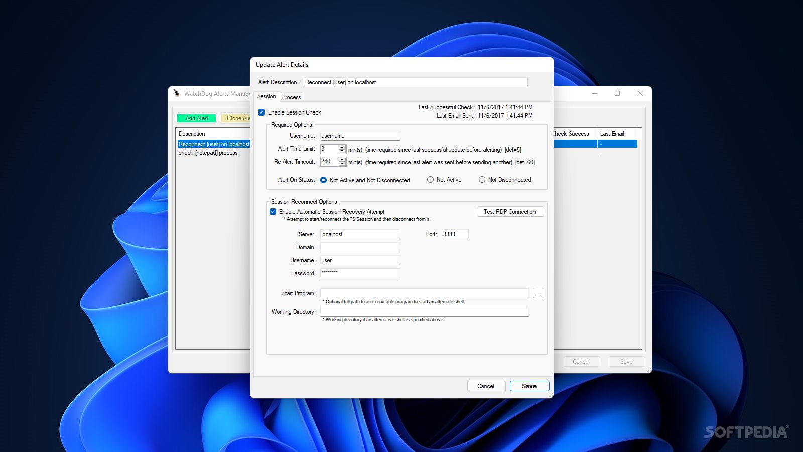The height and width of the screenshot is (452, 803).
Task: Toggle Enable Automatic Session Recovery Attempt checkbox
Action: 273,212
